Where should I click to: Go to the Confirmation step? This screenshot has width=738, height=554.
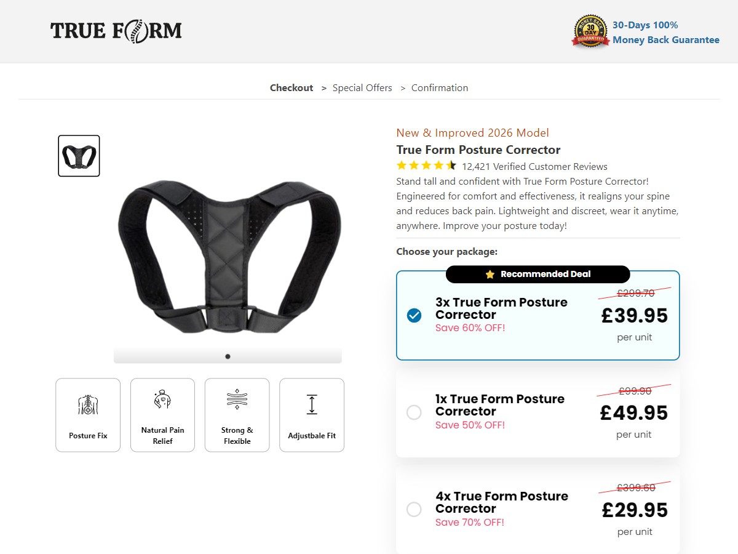tap(440, 88)
